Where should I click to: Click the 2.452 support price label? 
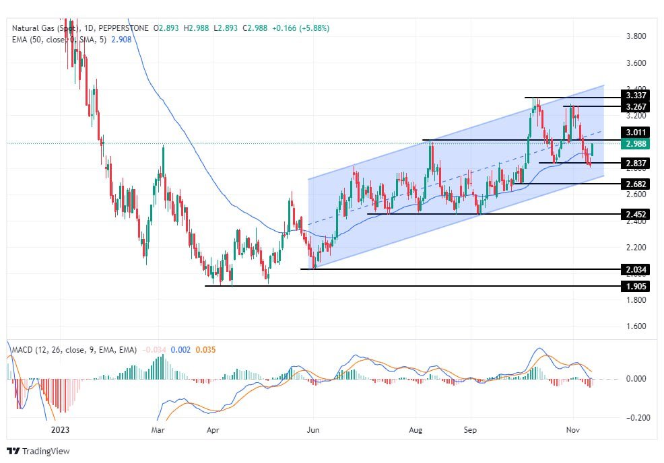pyautogui.click(x=636, y=215)
